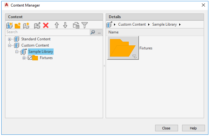210x136 pixels.
Task: Expand the Fixtures folder node
Action: point(24,58)
